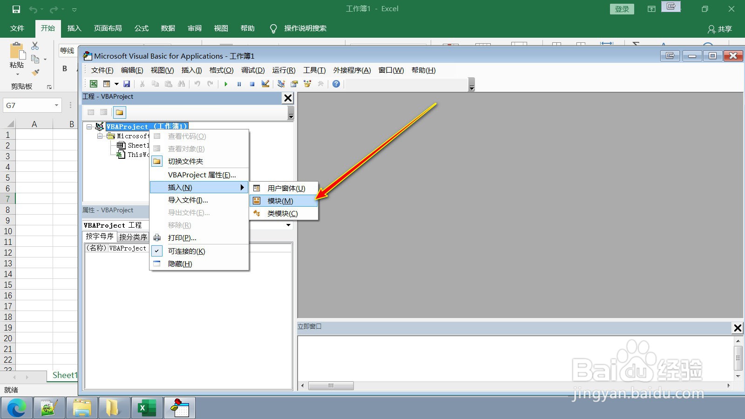This screenshot has height=419, width=745.
Task: Open VBA Tools (工具) menu
Action: tap(314, 70)
